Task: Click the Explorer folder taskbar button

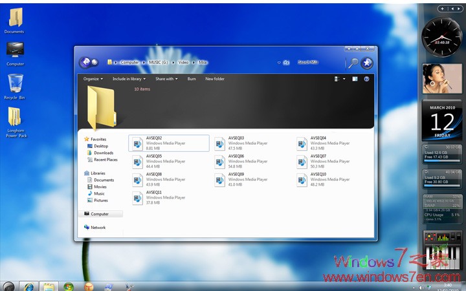Action: (49, 287)
